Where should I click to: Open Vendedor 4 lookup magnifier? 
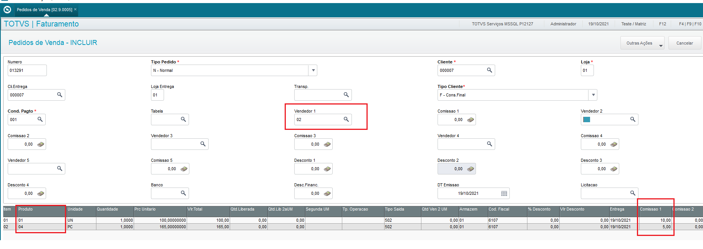[489, 144]
